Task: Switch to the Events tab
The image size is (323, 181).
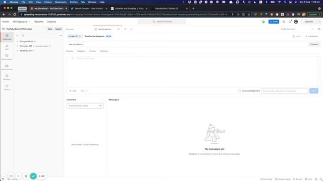Action: tap(92, 51)
